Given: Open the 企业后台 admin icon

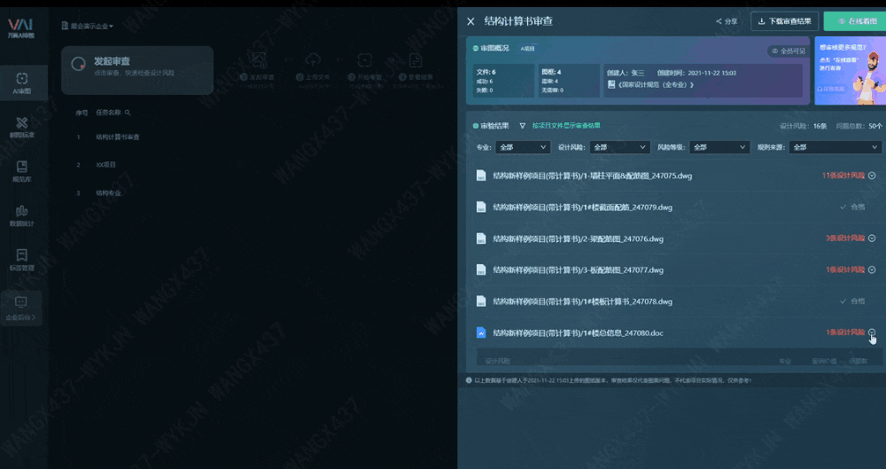Looking at the screenshot, I should 22,308.
